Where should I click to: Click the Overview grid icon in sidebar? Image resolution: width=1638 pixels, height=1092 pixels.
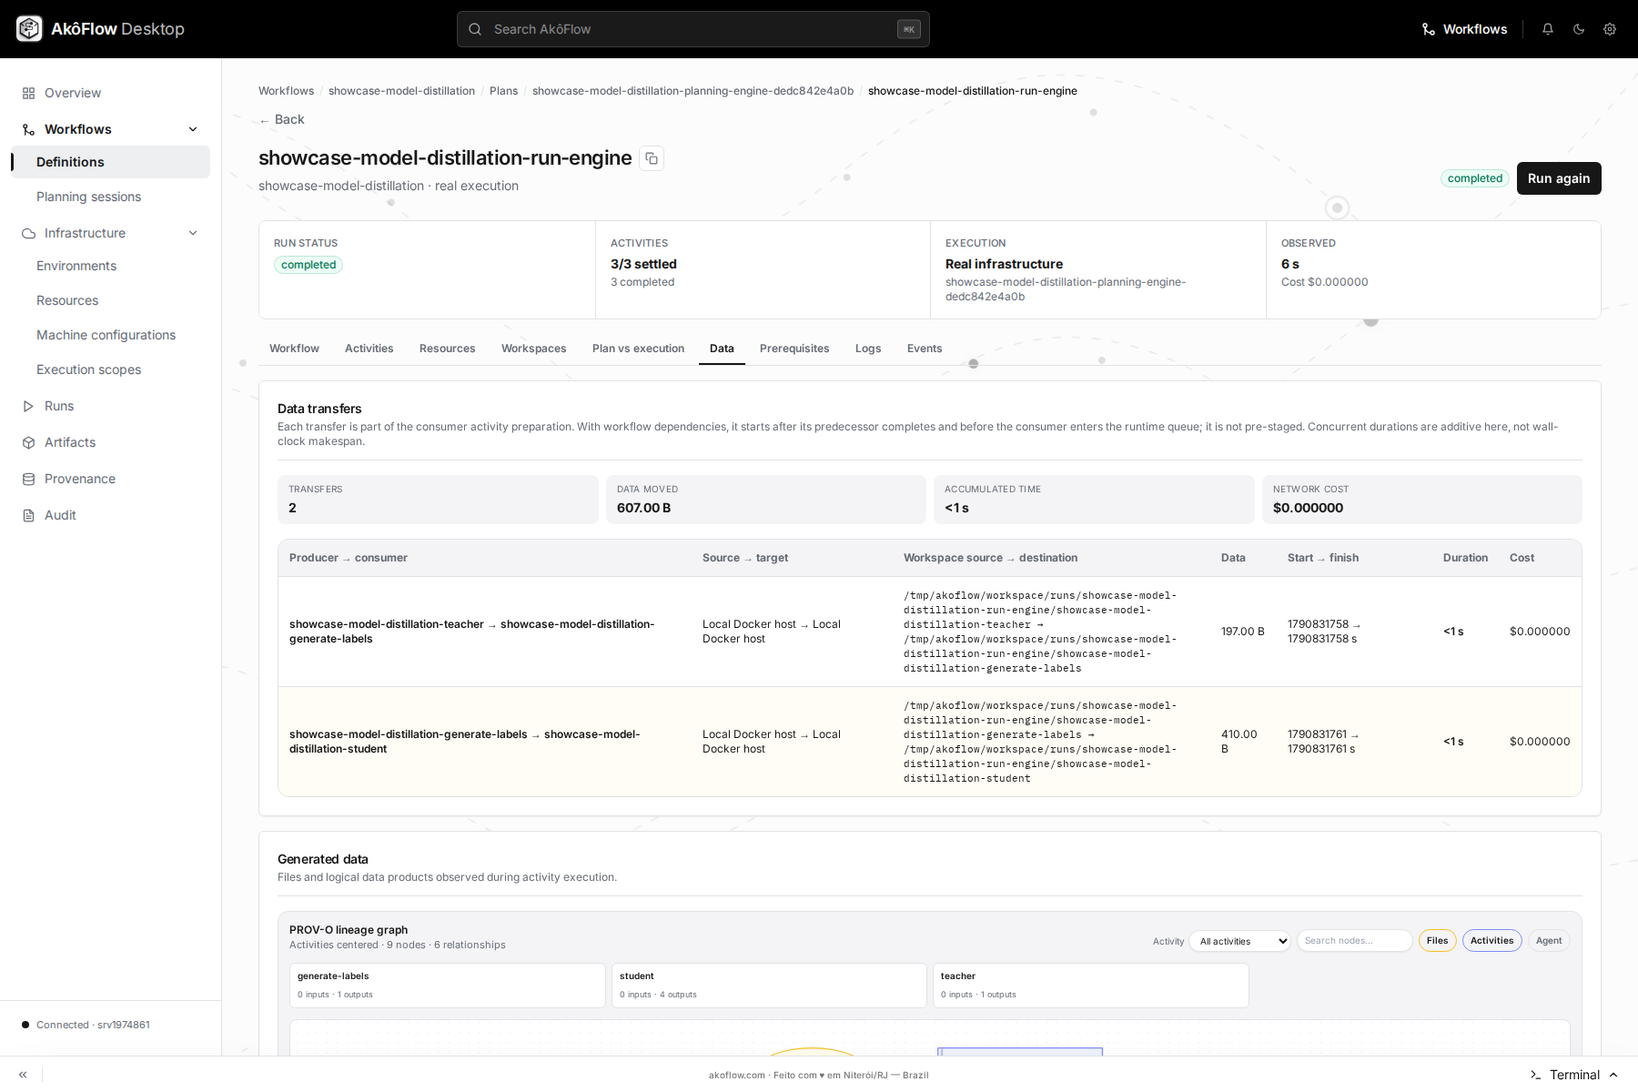point(28,93)
